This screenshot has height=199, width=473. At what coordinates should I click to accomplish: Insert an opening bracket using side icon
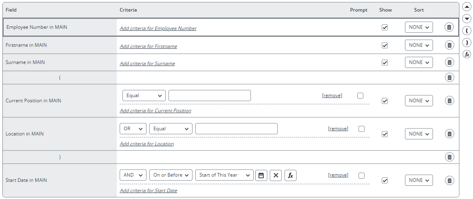467,31
